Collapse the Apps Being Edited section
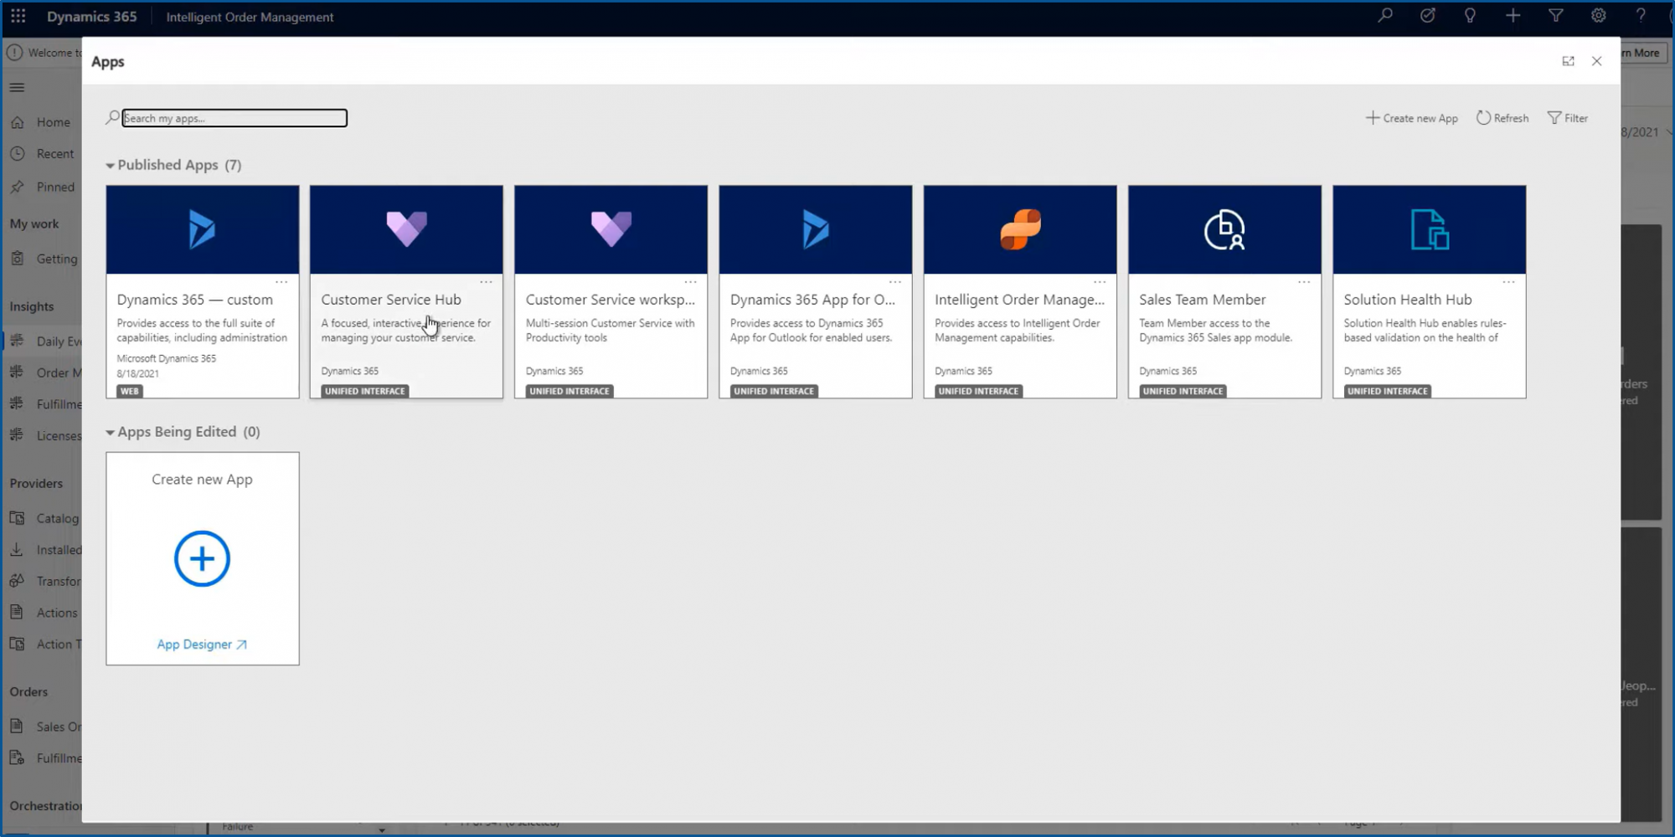1675x837 pixels. click(110, 433)
